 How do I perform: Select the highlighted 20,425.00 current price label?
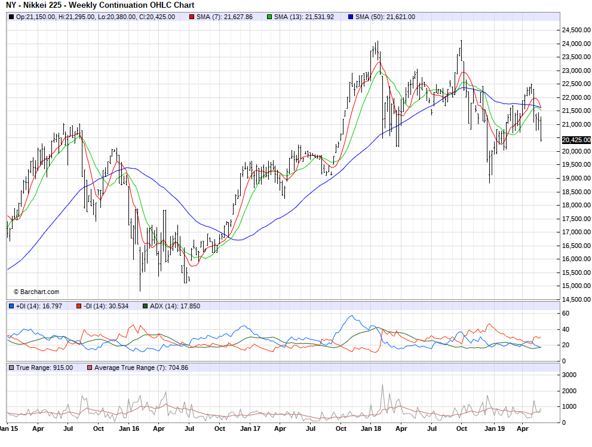click(576, 140)
